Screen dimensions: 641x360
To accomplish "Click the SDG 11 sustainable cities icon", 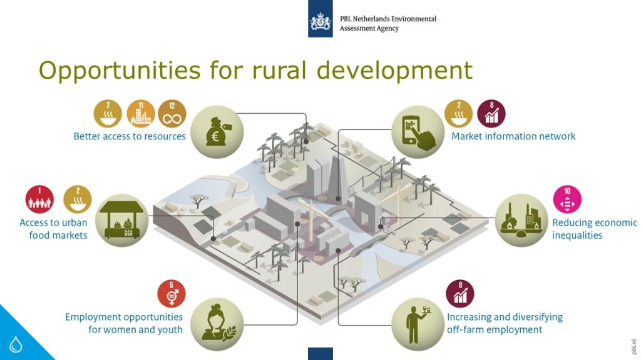I will (x=140, y=114).
